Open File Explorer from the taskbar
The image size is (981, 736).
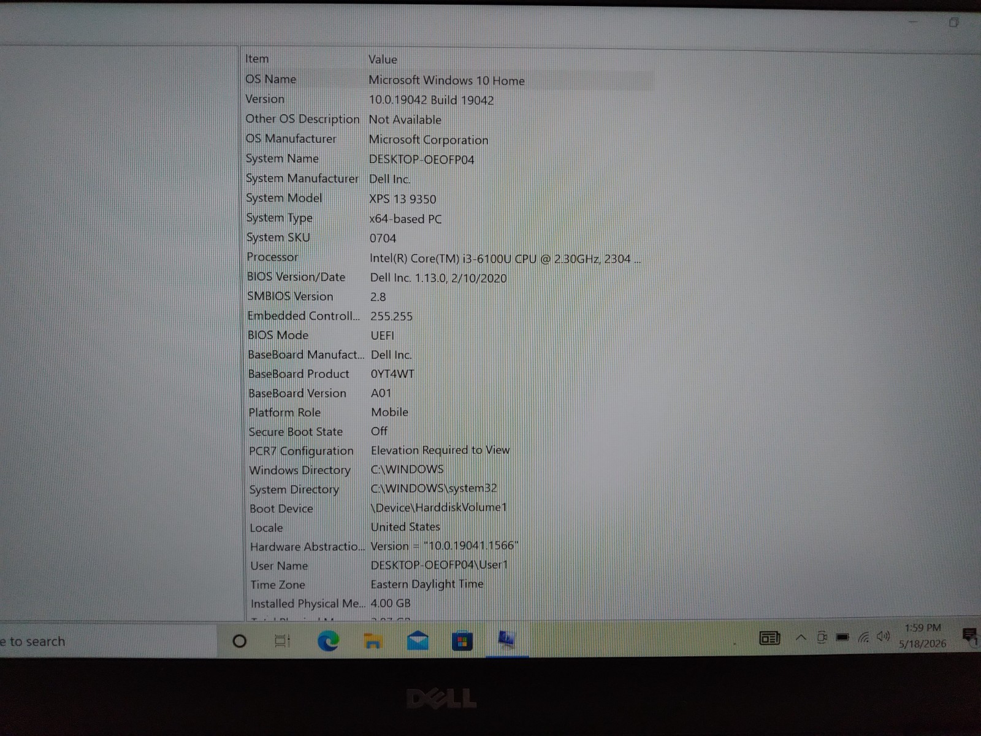tap(373, 642)
